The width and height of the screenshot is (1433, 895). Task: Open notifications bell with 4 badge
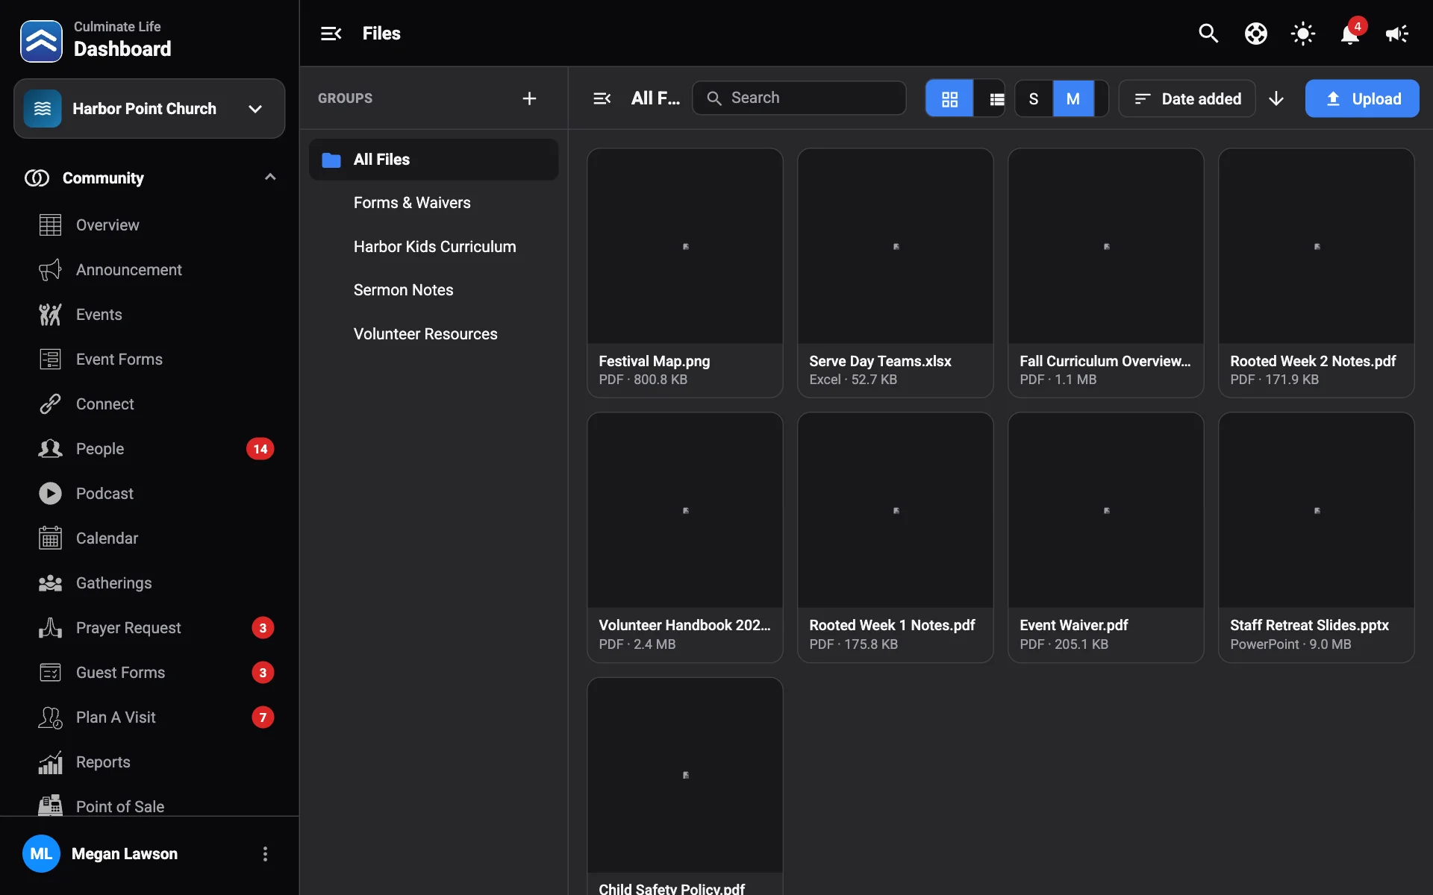click(x=1350, y=34)
